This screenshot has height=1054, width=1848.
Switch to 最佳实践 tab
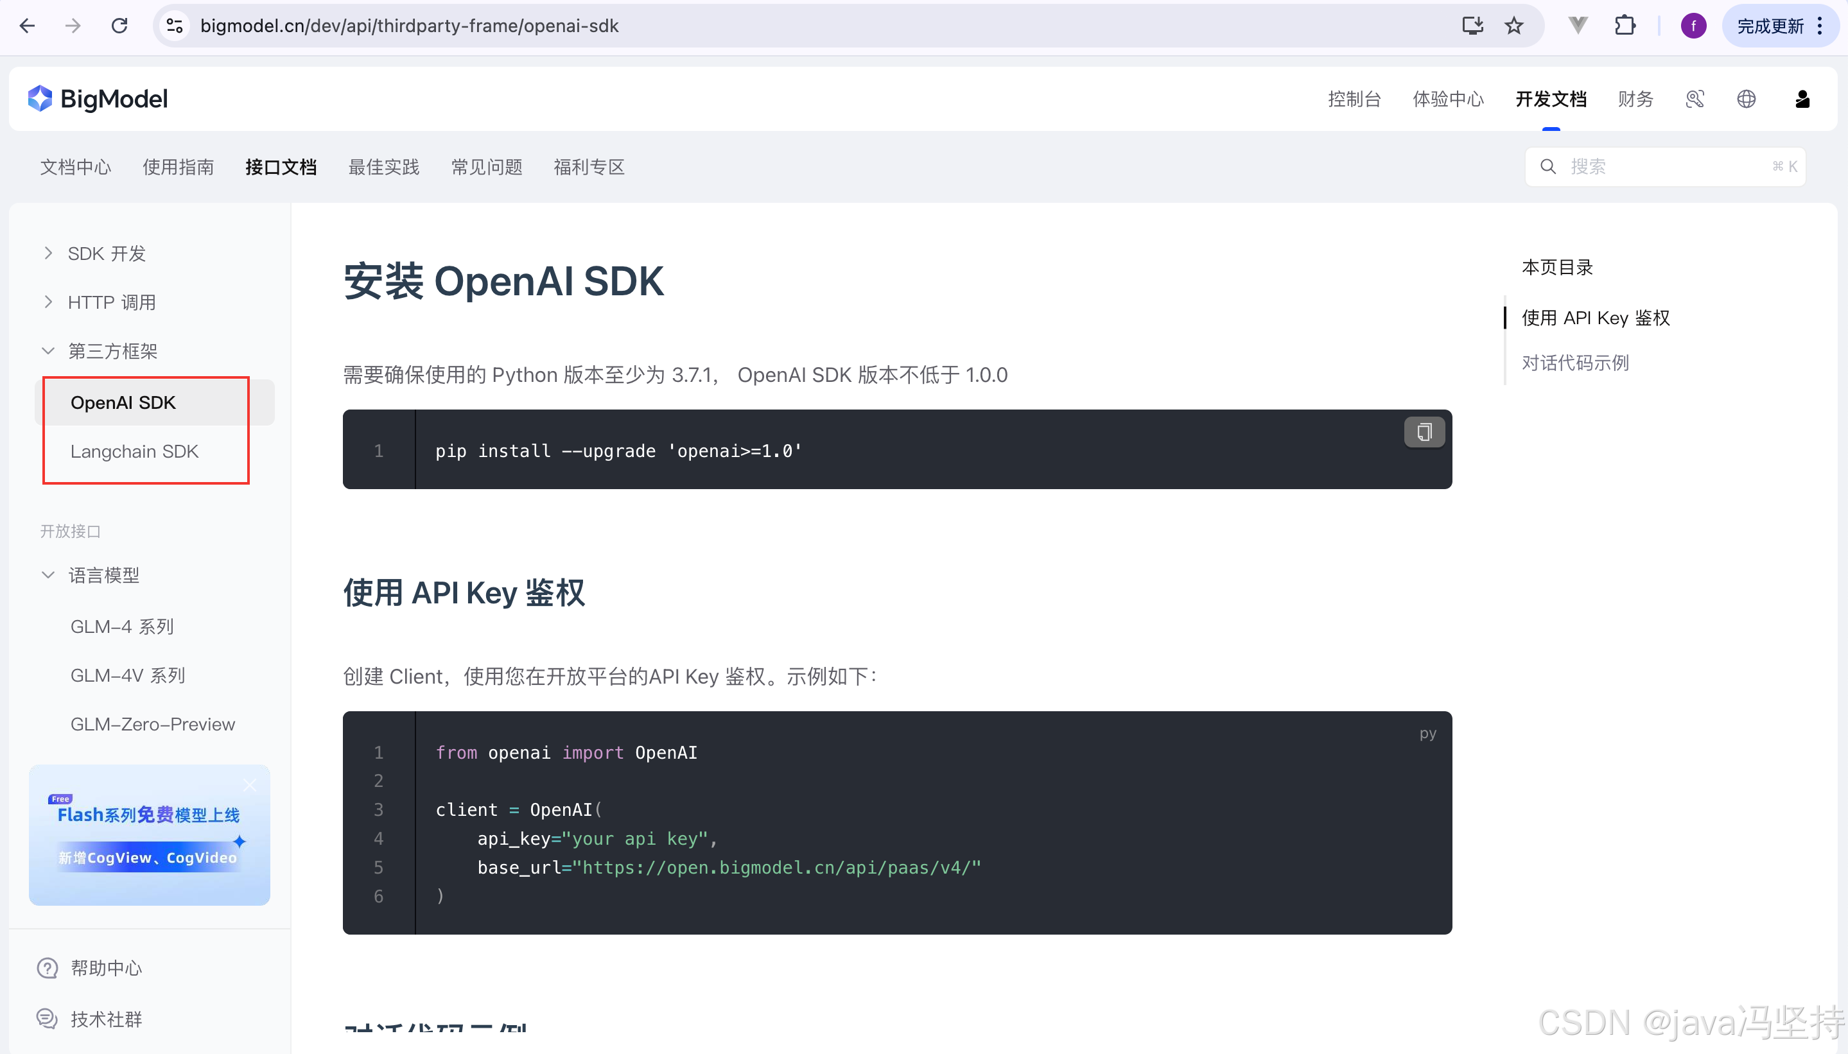[x=384, y=168]
